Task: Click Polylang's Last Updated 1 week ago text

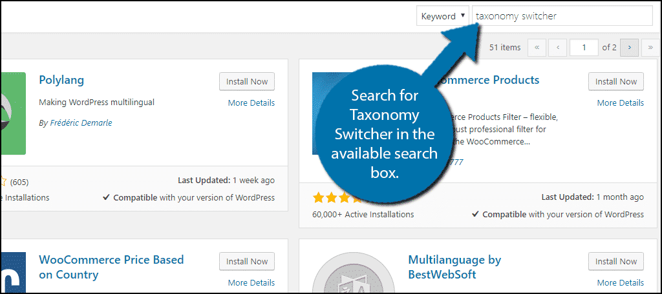Action: [226, 181]
